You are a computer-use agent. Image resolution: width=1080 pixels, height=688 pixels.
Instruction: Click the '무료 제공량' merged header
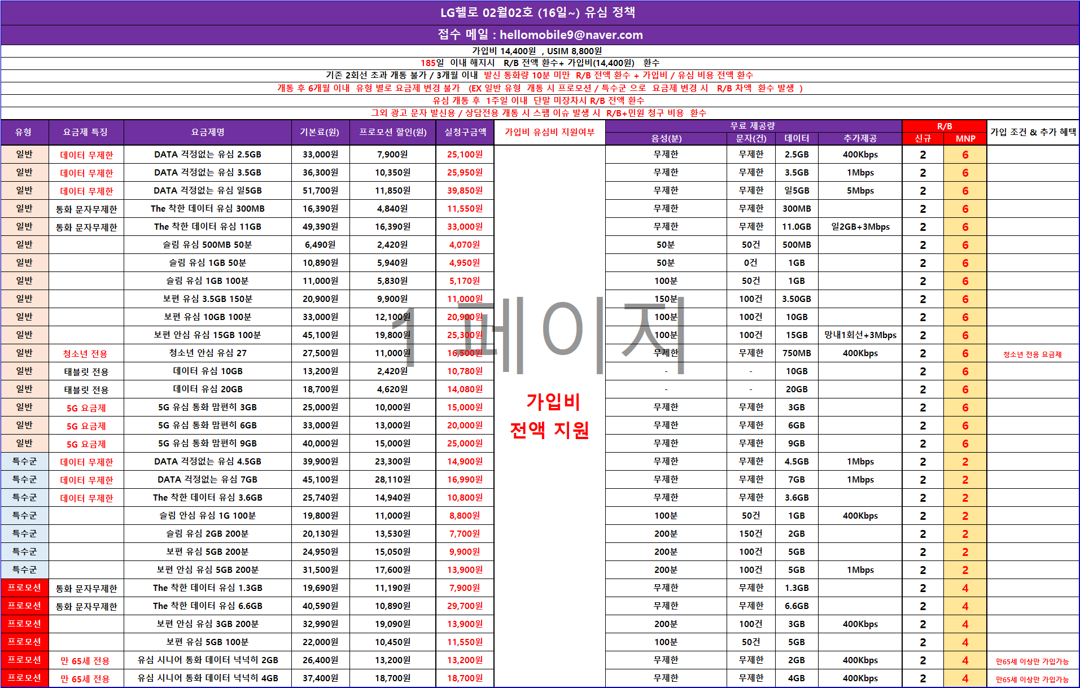tap(753, 126)
